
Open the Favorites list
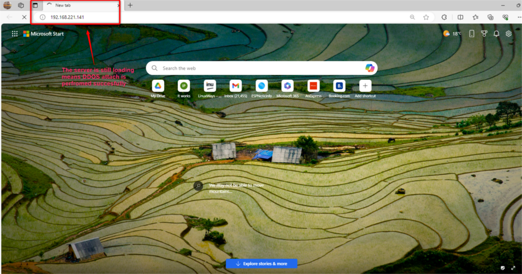[x=476, y=17]
